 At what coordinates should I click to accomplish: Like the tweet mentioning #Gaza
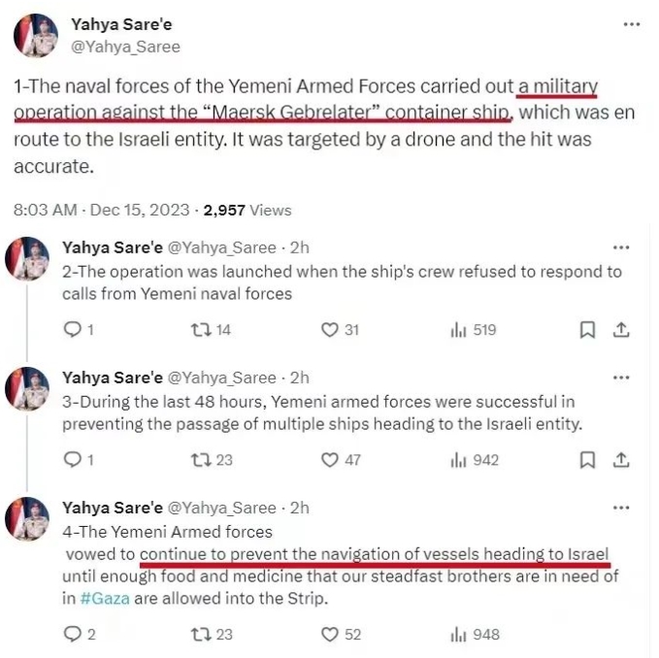coord(330,634)
